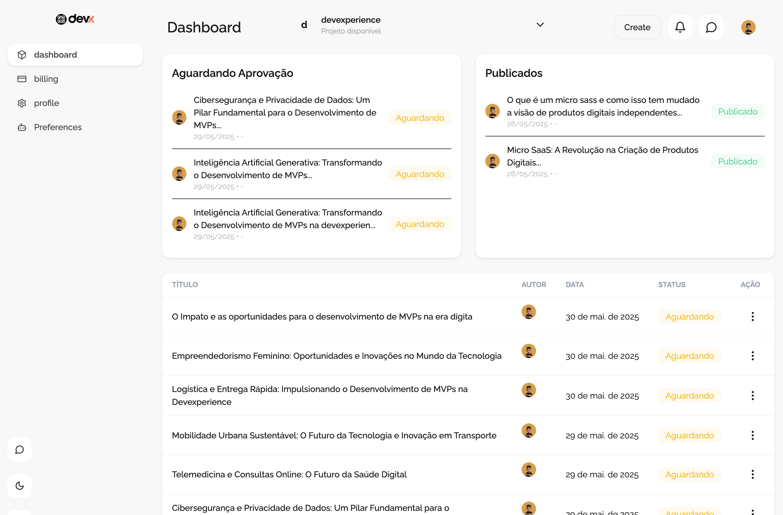Screen dimensions: 783x515
Task: Click Publicado badge on 'micro sass' post
Action: pos(738,111)
